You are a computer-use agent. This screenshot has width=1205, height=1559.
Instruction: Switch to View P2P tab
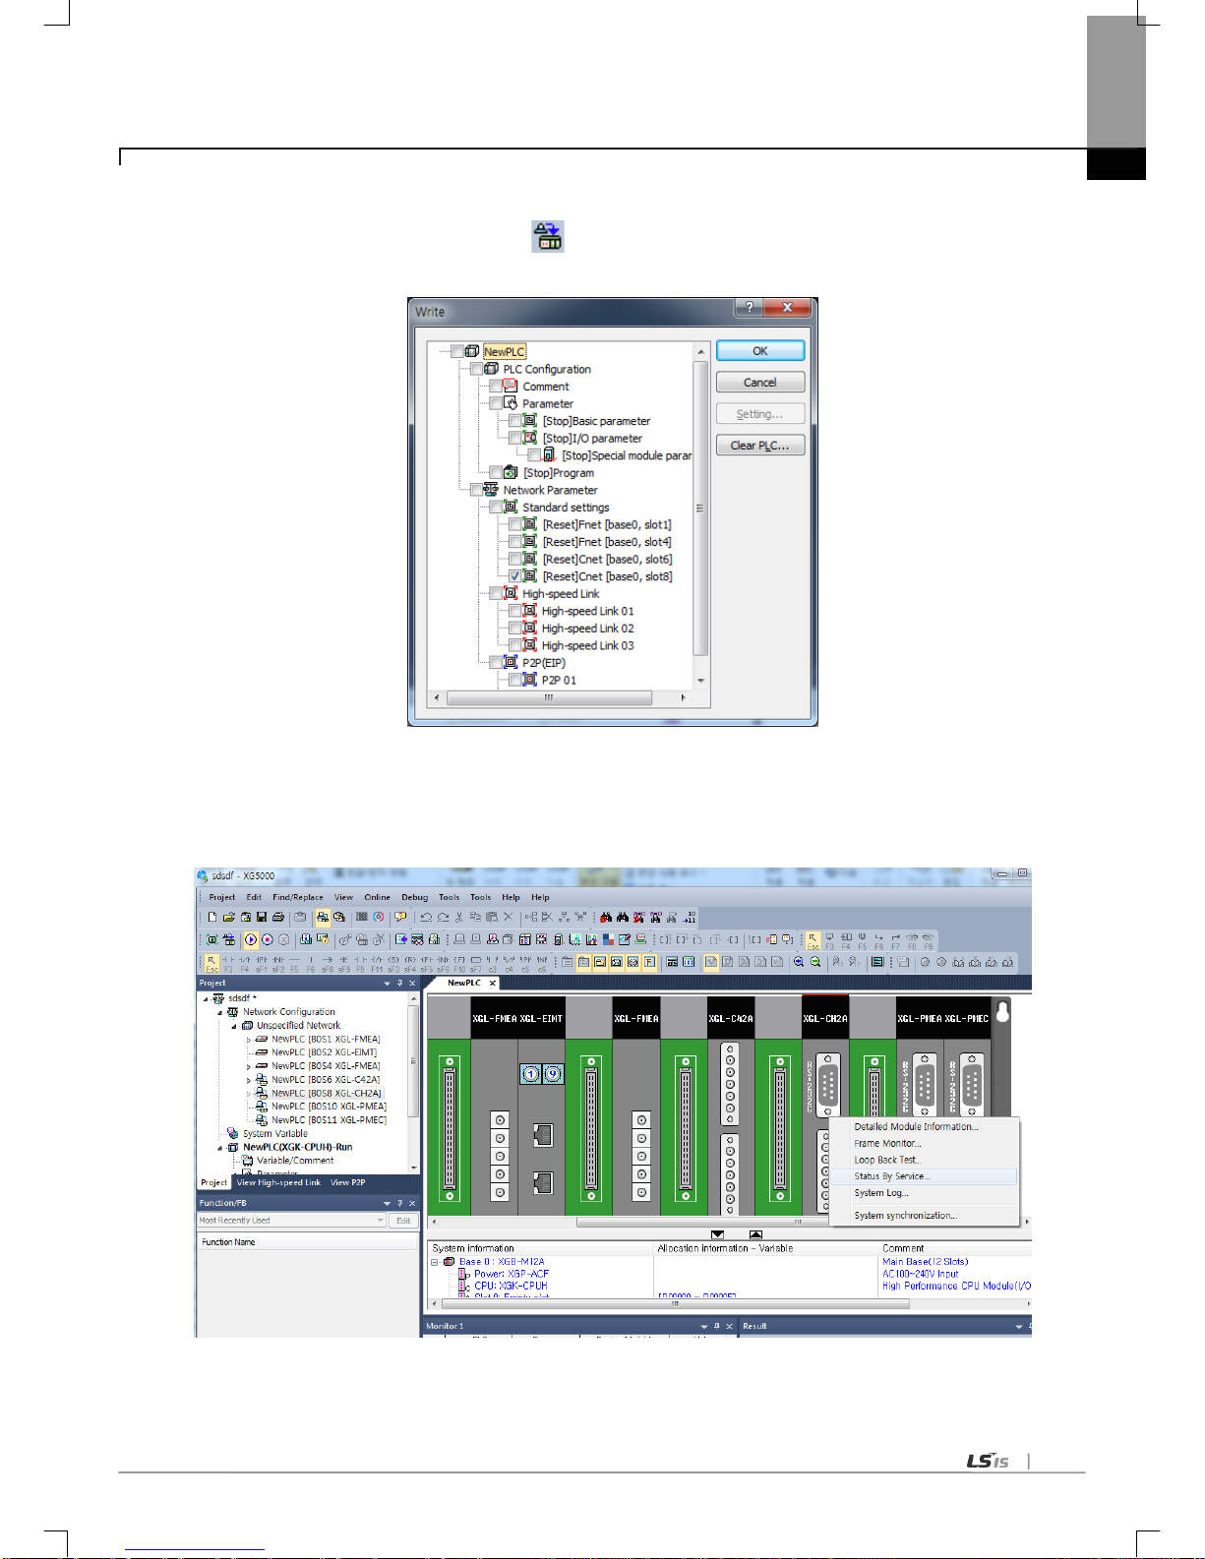(x=347, y=1182)
